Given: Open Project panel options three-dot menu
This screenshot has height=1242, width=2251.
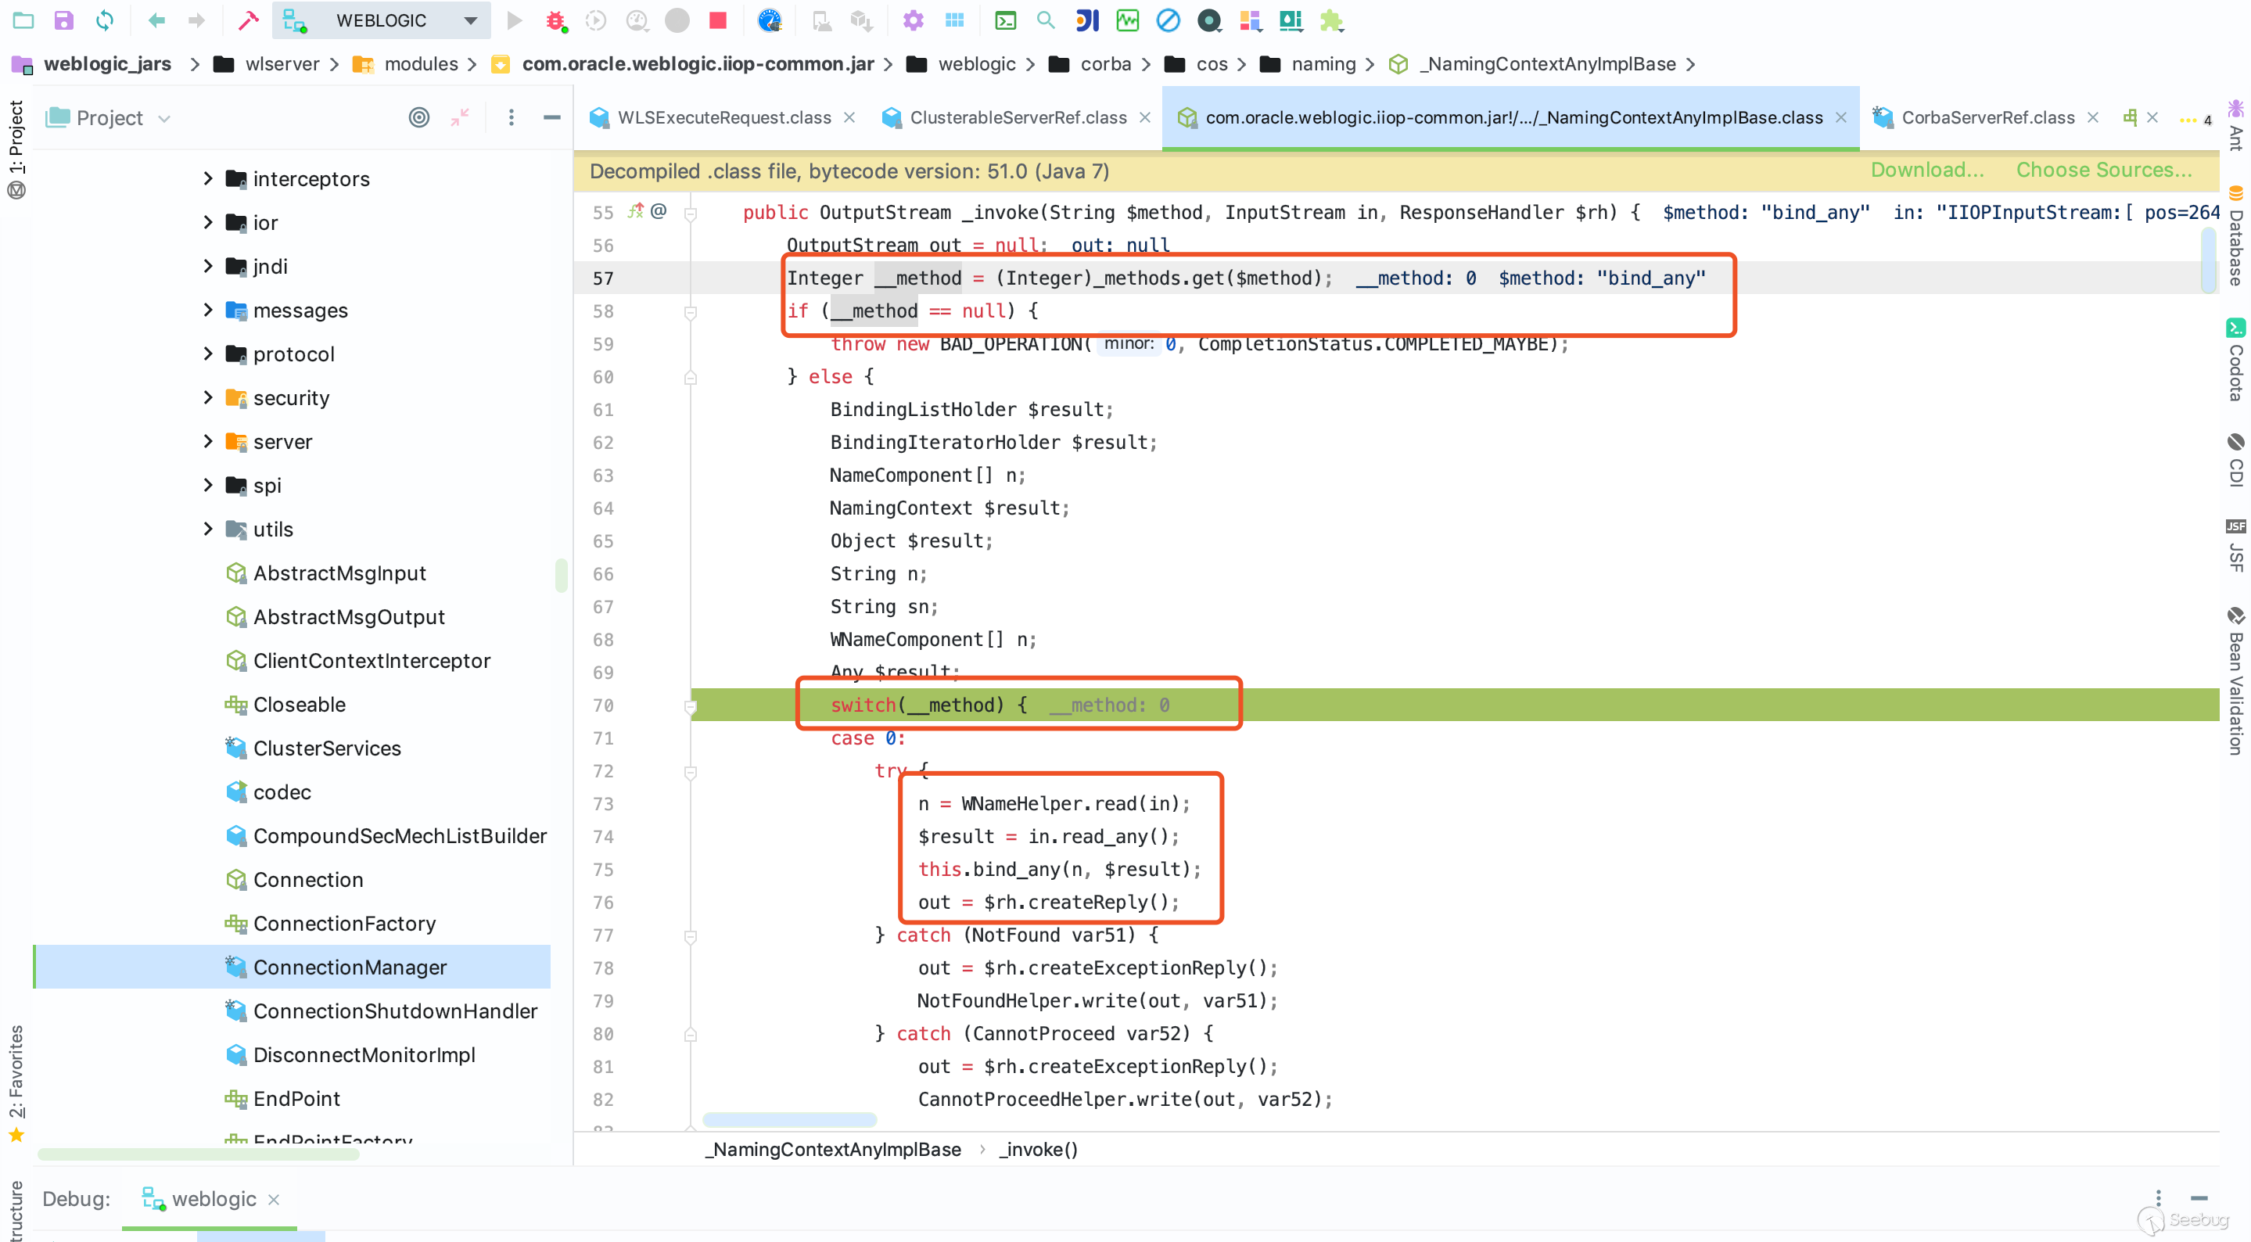Looking at the screenshot, I should [512, 117].
